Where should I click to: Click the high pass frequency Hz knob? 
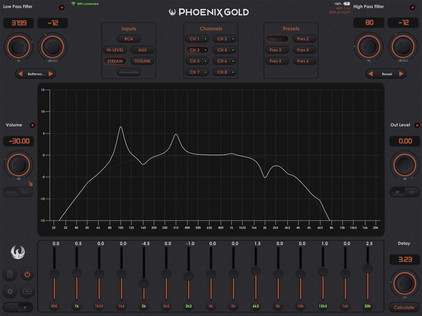click(369, 46)
